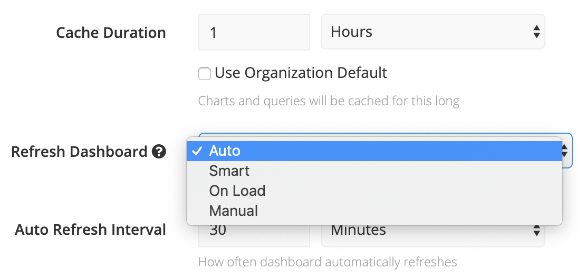The height and width of the screenshot is (279, 586).
Task: Click 'Charts and queries will be cached' hint
Action: 329,101
